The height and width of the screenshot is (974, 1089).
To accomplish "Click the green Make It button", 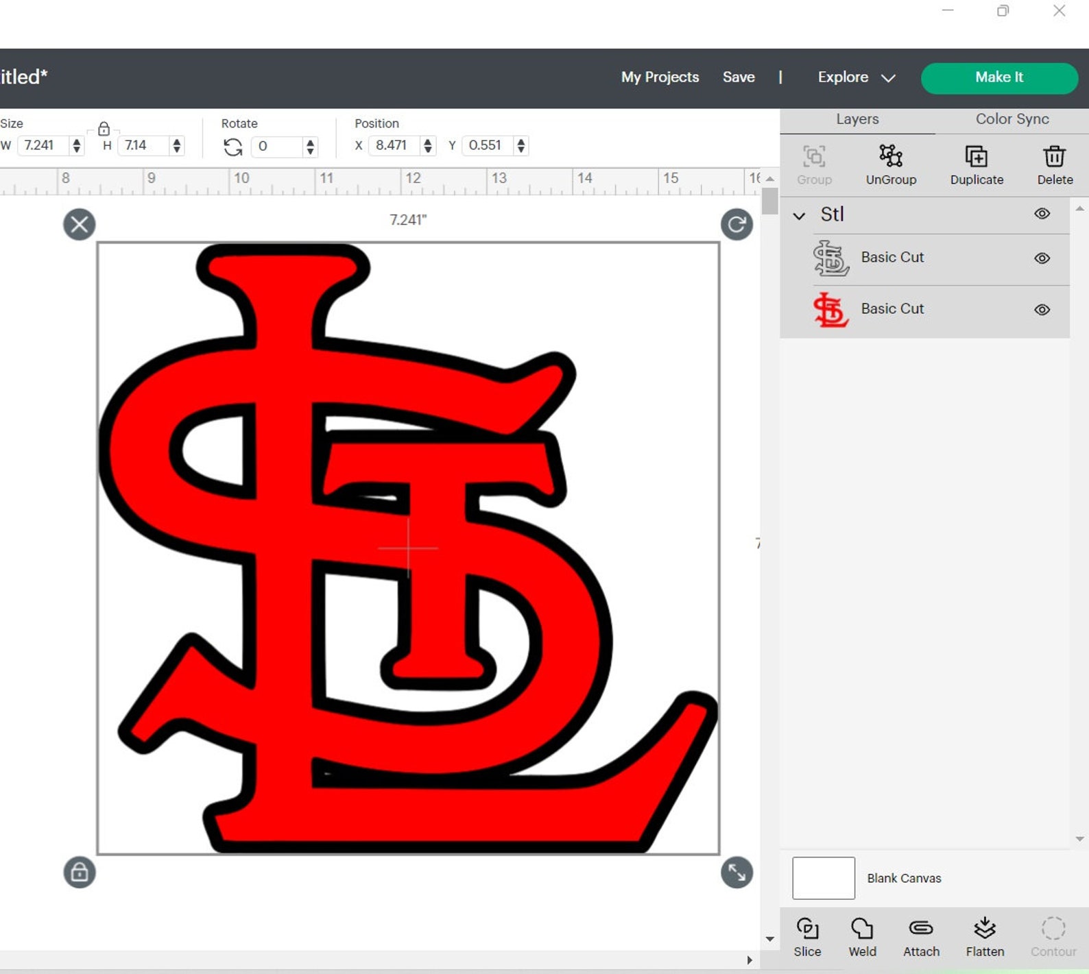I will pos(999,77).
